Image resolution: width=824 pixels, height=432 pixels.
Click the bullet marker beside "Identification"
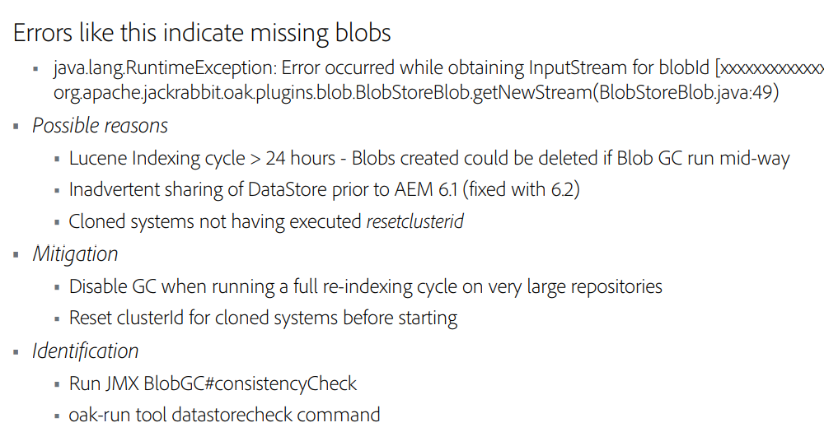(x=16, y=352)
